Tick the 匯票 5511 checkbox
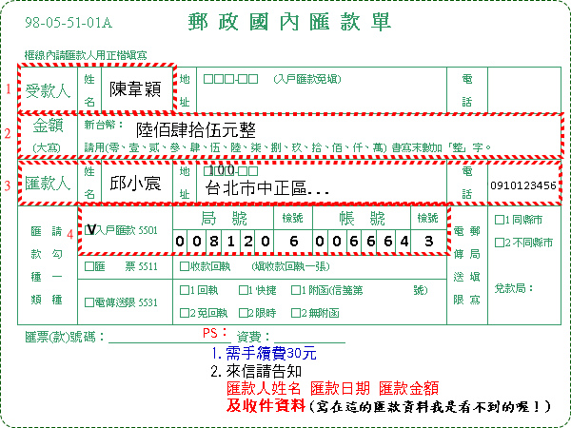 [x=89, y=266]
